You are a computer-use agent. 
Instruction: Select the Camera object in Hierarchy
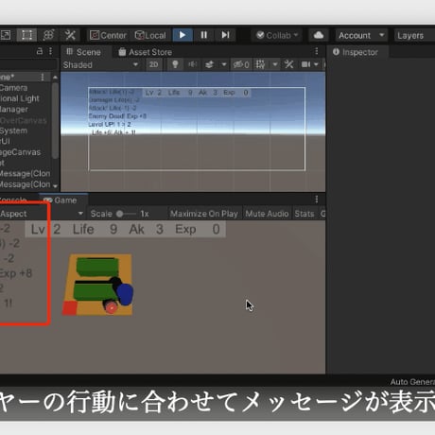click(x=13, y=88)
